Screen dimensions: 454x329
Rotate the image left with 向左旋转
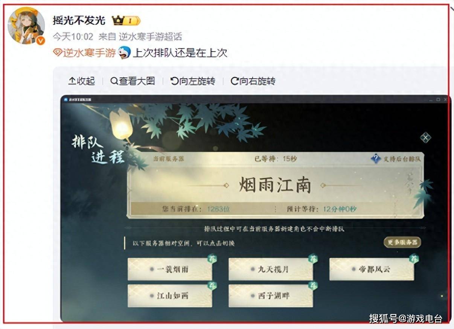point(193,81)
